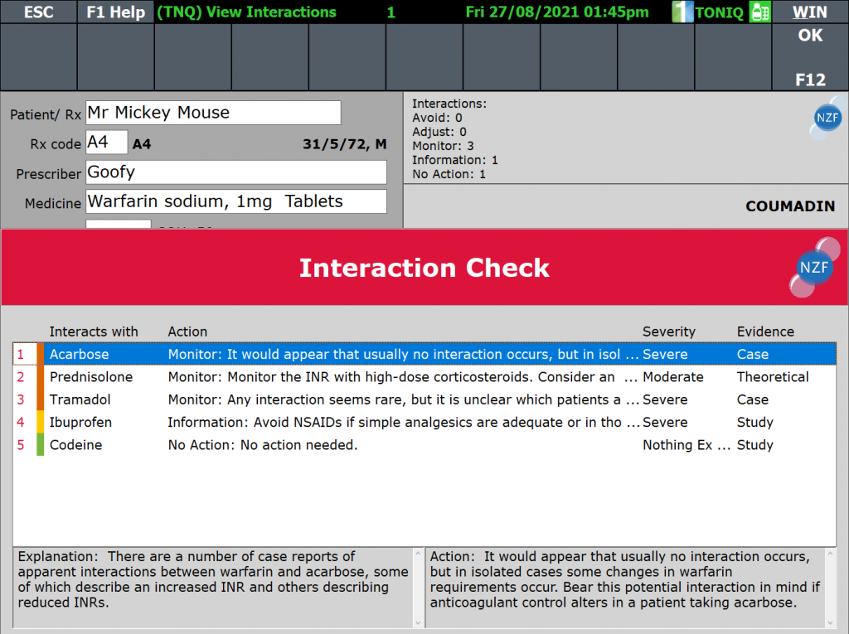
Task: Click the orange severity bar beside Acarbose
Action: (40, 354)
